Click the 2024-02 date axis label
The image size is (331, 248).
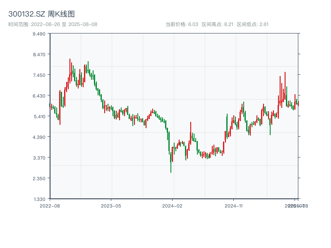173,205
